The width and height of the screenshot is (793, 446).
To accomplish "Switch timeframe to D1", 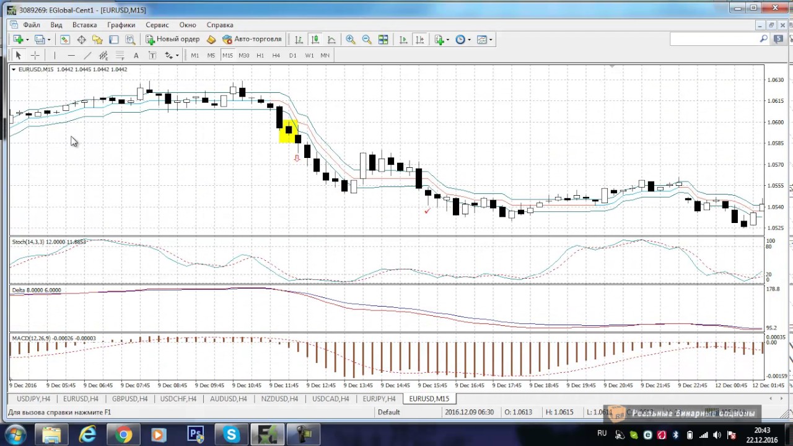I will point(293,55).
